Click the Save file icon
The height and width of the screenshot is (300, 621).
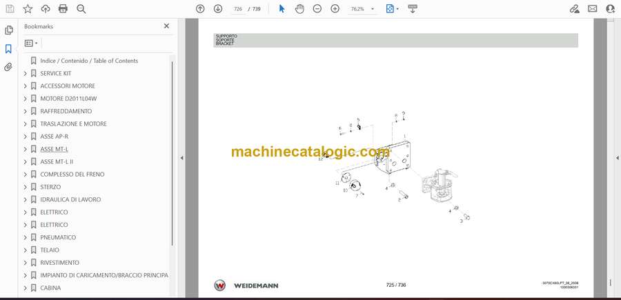click(10, 9)
